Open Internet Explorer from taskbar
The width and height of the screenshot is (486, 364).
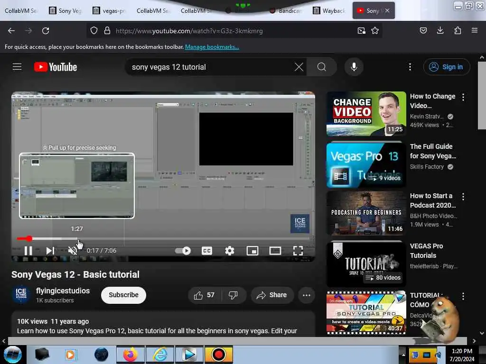pos(160,355)
